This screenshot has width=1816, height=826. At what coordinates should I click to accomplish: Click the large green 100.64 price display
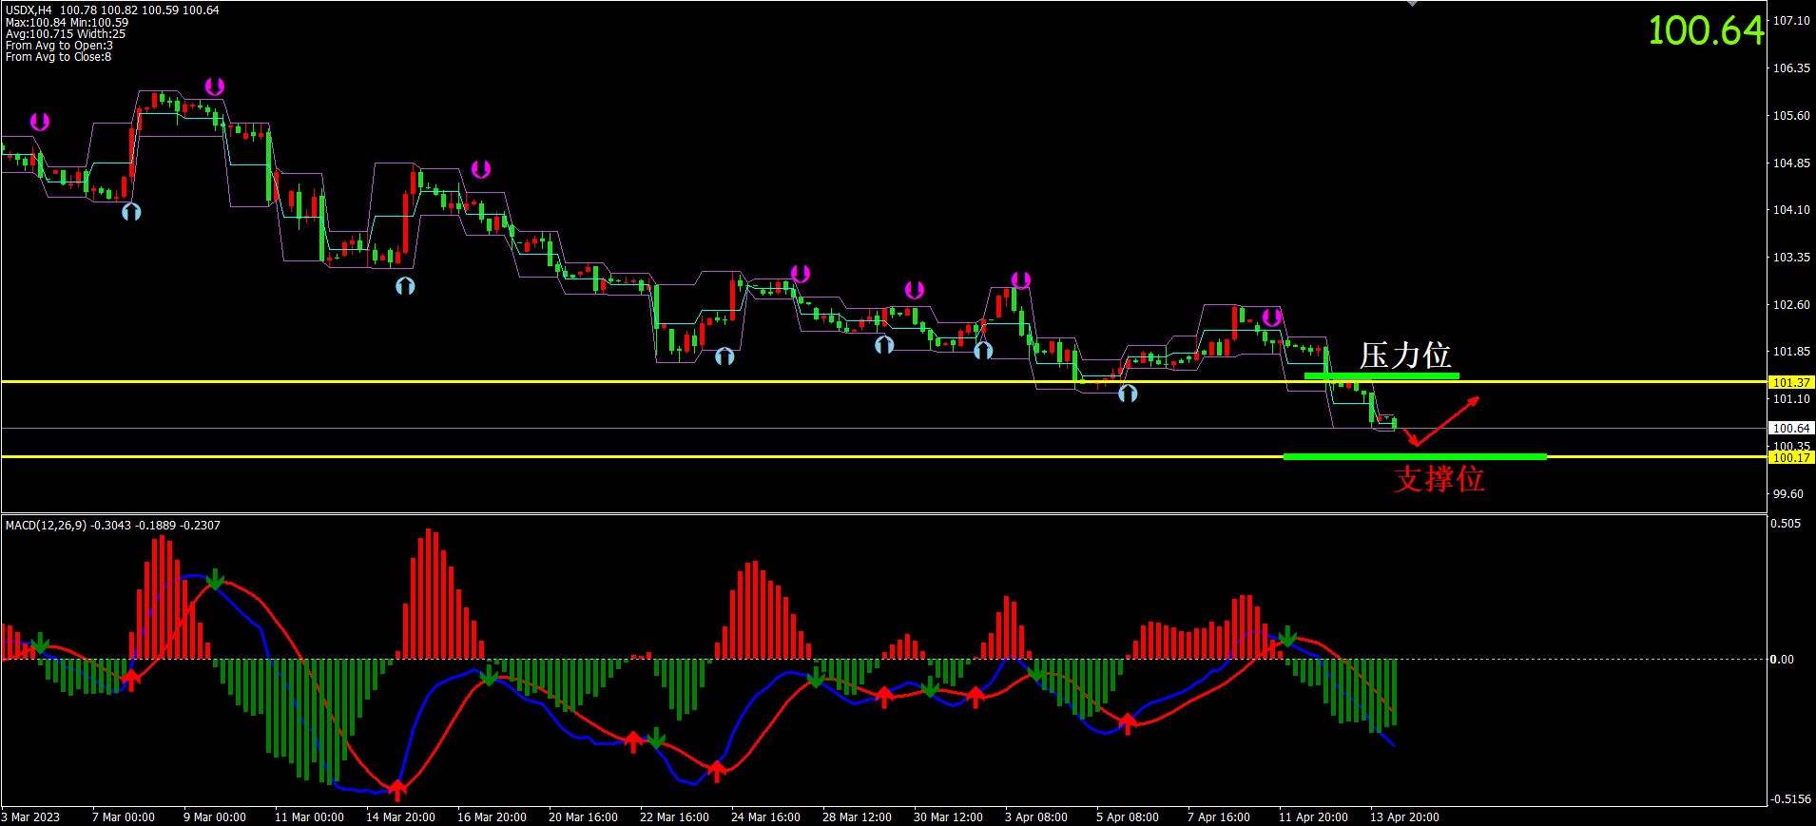tap(1706, 30)
